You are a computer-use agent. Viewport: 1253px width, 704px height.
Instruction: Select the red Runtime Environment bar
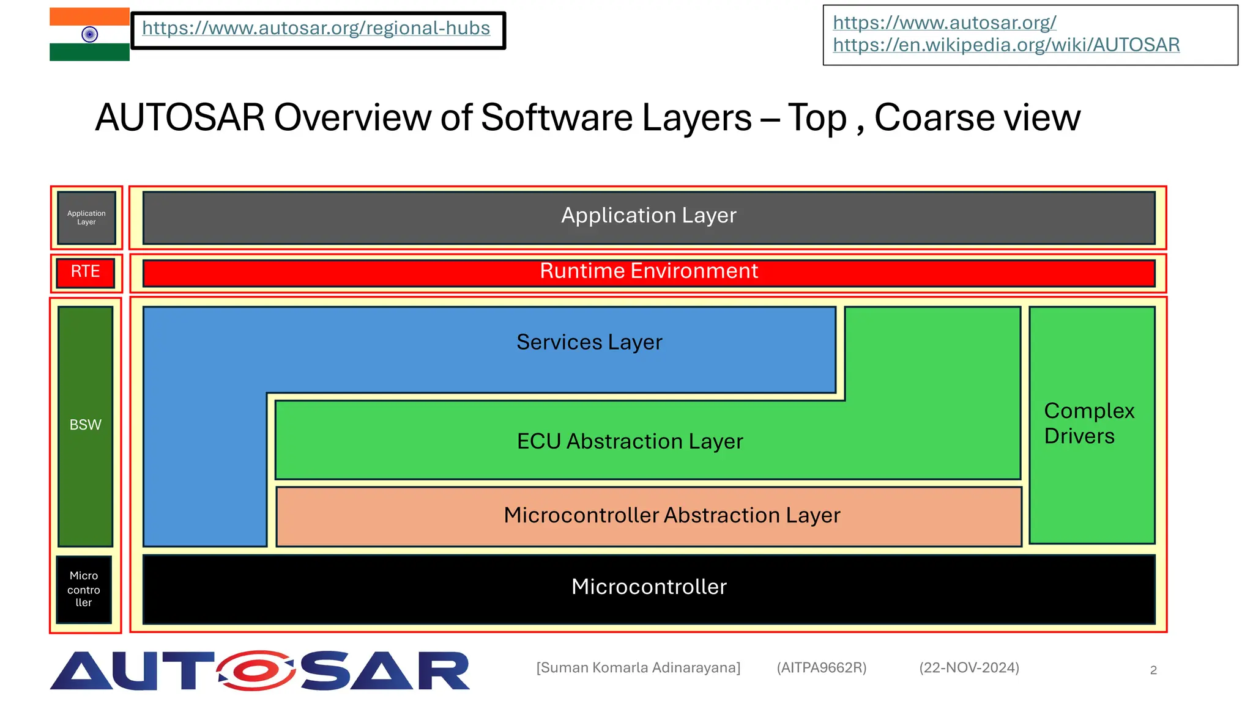pos(649,272)
